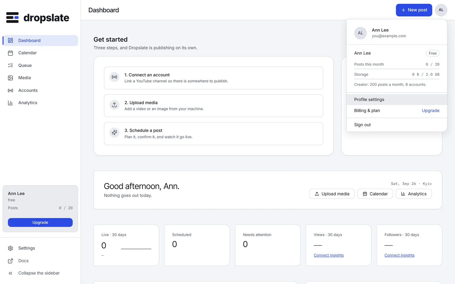Click the Media image icon in sidebar
The height and width of the screenshot is (284, 455).
[10, 78]
